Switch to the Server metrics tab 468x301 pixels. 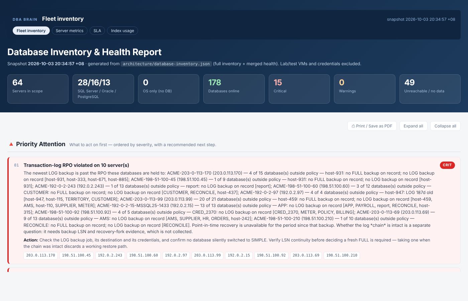[x=70, y=31]
